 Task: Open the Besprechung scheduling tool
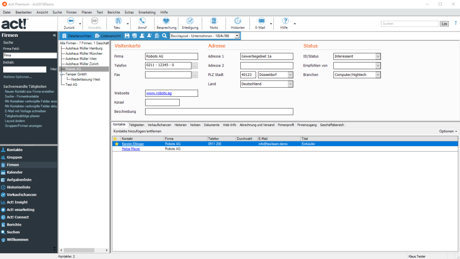[166, 23]
